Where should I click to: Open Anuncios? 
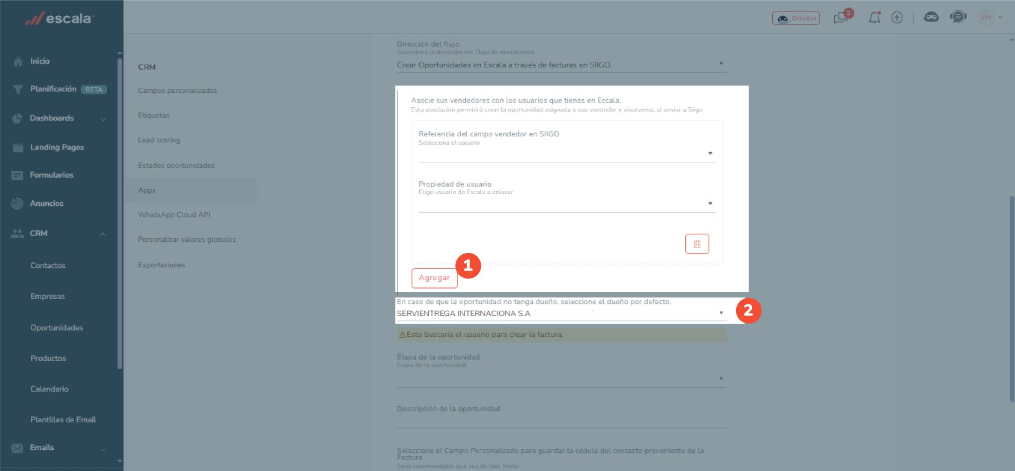tap(47, 204)
